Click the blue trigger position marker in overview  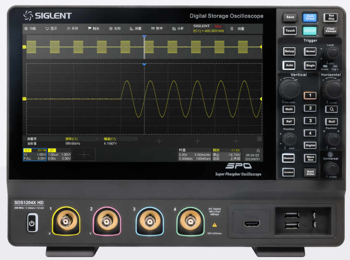144,36
